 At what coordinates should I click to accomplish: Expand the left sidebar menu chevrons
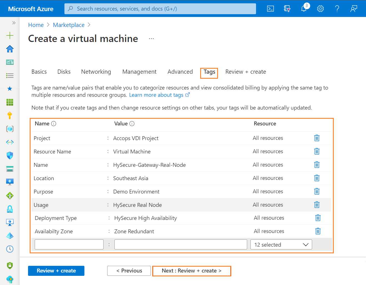click(x=14, y=23)
